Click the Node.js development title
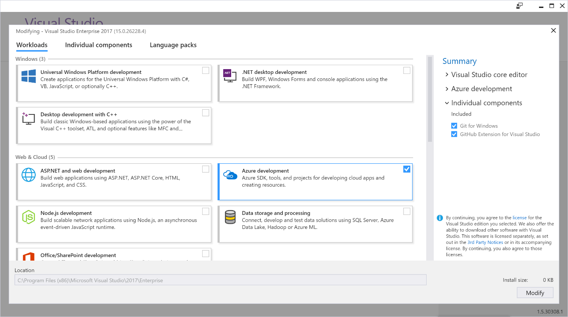Viewport: 568px width, 317px height. point(66,213)
